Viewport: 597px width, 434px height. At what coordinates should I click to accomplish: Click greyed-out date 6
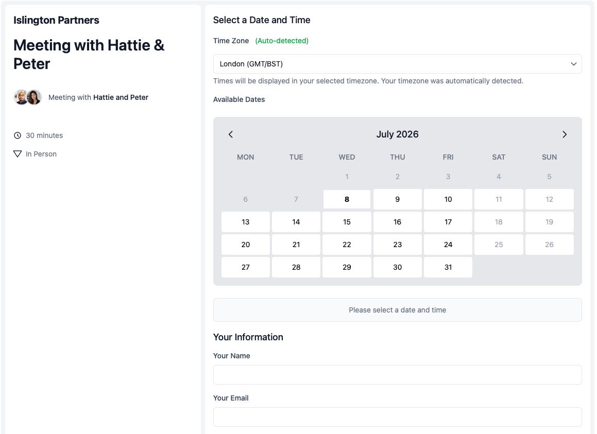click(x=246, y=199)
